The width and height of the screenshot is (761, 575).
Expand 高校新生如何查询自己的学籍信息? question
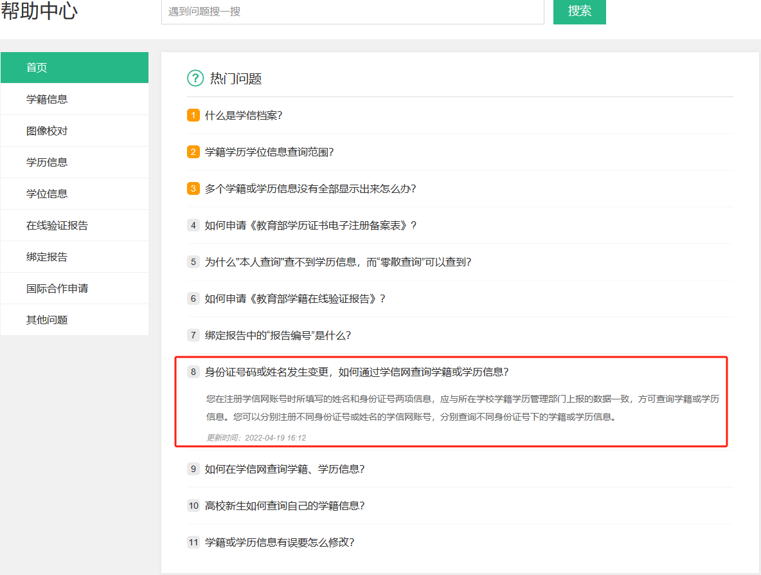(284, 506)
